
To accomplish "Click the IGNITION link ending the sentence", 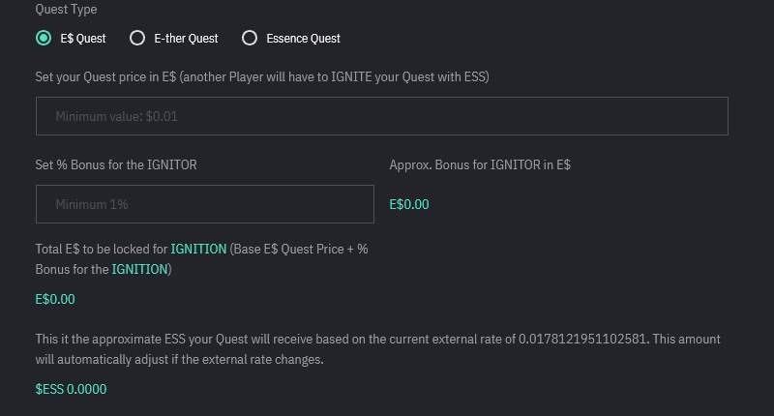I will [x=139, y=269].
